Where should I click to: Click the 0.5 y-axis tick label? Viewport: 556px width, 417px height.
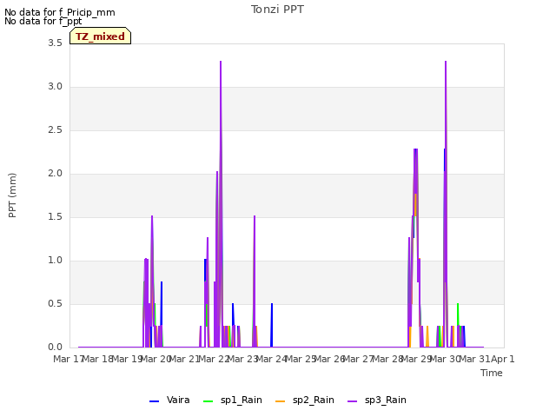(x=56, y=304)
